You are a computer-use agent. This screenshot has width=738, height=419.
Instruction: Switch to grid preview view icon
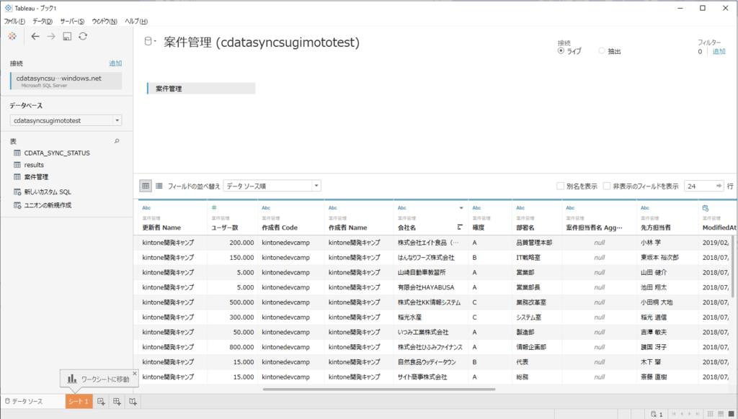click(146, 186)
